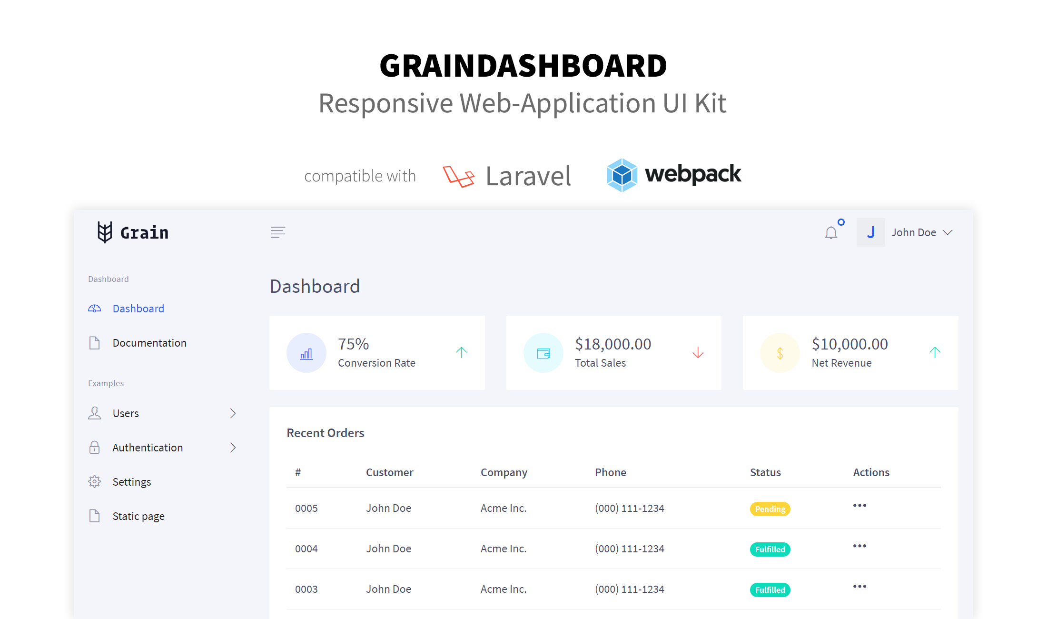Open the notifications bell
Image resolution: width=1047 pixels, height=619 pixels.
click(x=831, y=232)
